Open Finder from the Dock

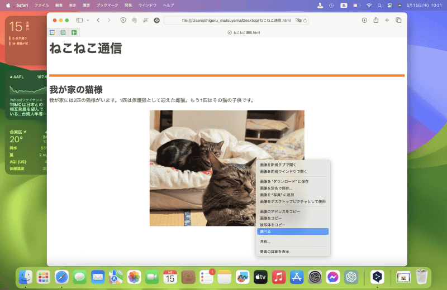click(26, 277)
